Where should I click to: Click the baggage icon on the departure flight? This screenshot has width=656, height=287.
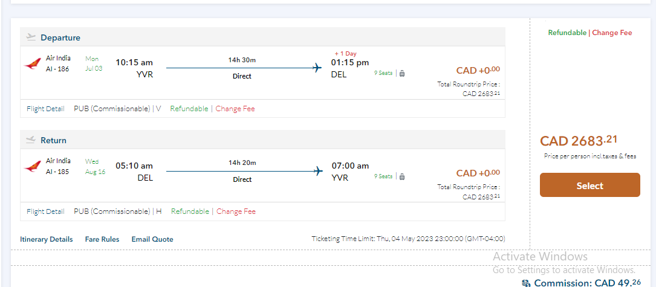tap(402, 73)
